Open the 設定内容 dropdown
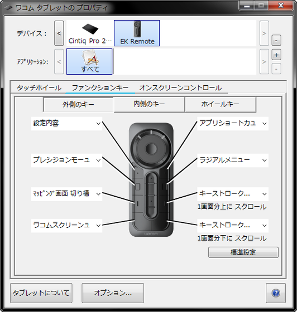The image size is (297, 312). tap(66, 124)
